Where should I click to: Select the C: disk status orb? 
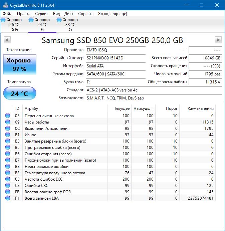point(59,20)
